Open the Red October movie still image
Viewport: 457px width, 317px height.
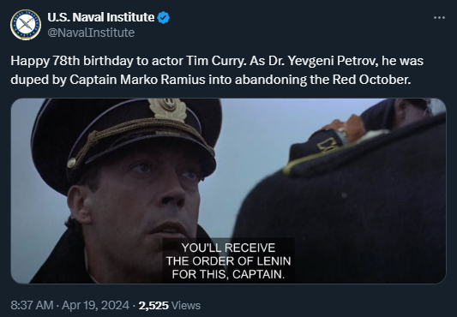click(x=228, y=191)
